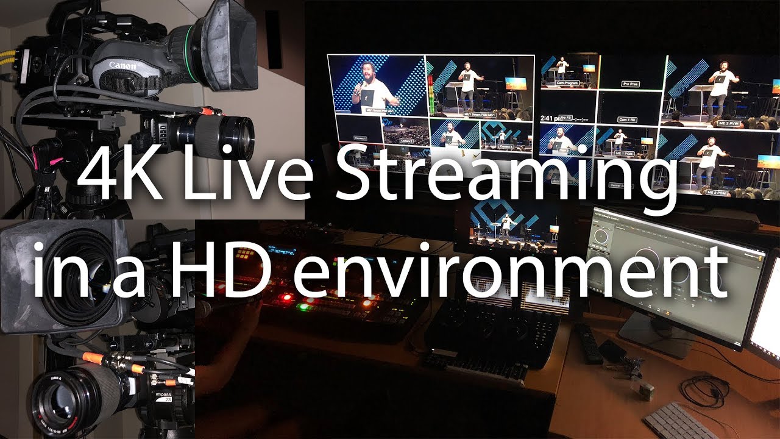Select the Camera 4 source tile
Viewport: 780px width, 439px height.
(x=507, y=135)
